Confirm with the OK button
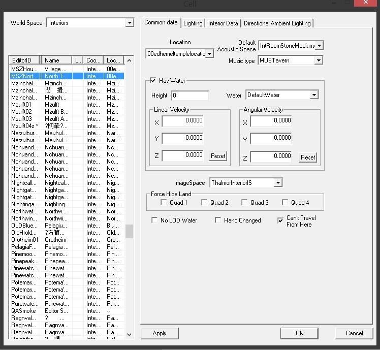 (299, 333)
